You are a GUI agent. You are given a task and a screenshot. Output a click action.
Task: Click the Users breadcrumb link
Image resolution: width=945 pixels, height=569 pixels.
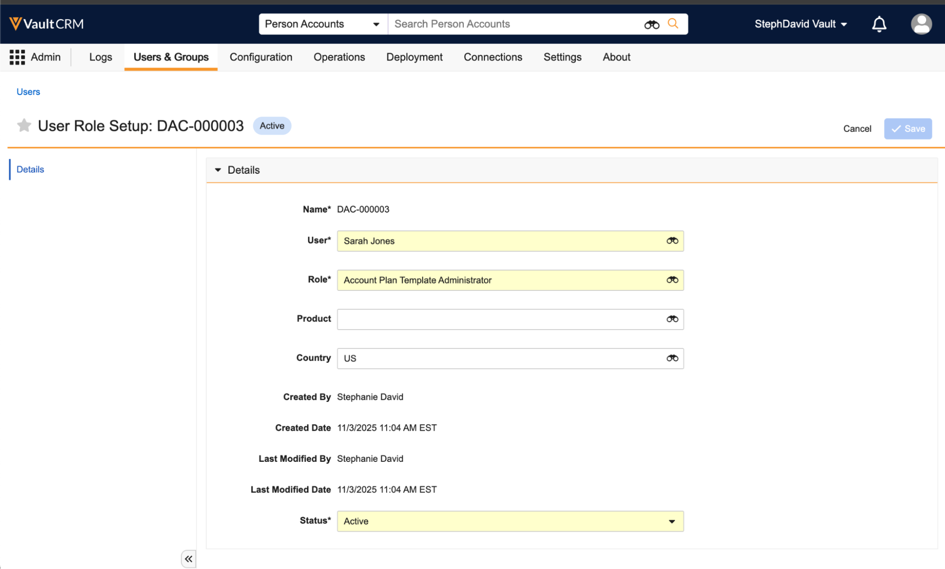28,92
